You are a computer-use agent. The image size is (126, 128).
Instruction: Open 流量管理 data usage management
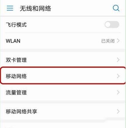(63, 92)
